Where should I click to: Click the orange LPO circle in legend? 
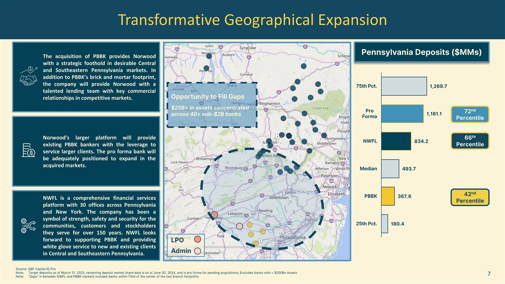(x=197, y=239)
